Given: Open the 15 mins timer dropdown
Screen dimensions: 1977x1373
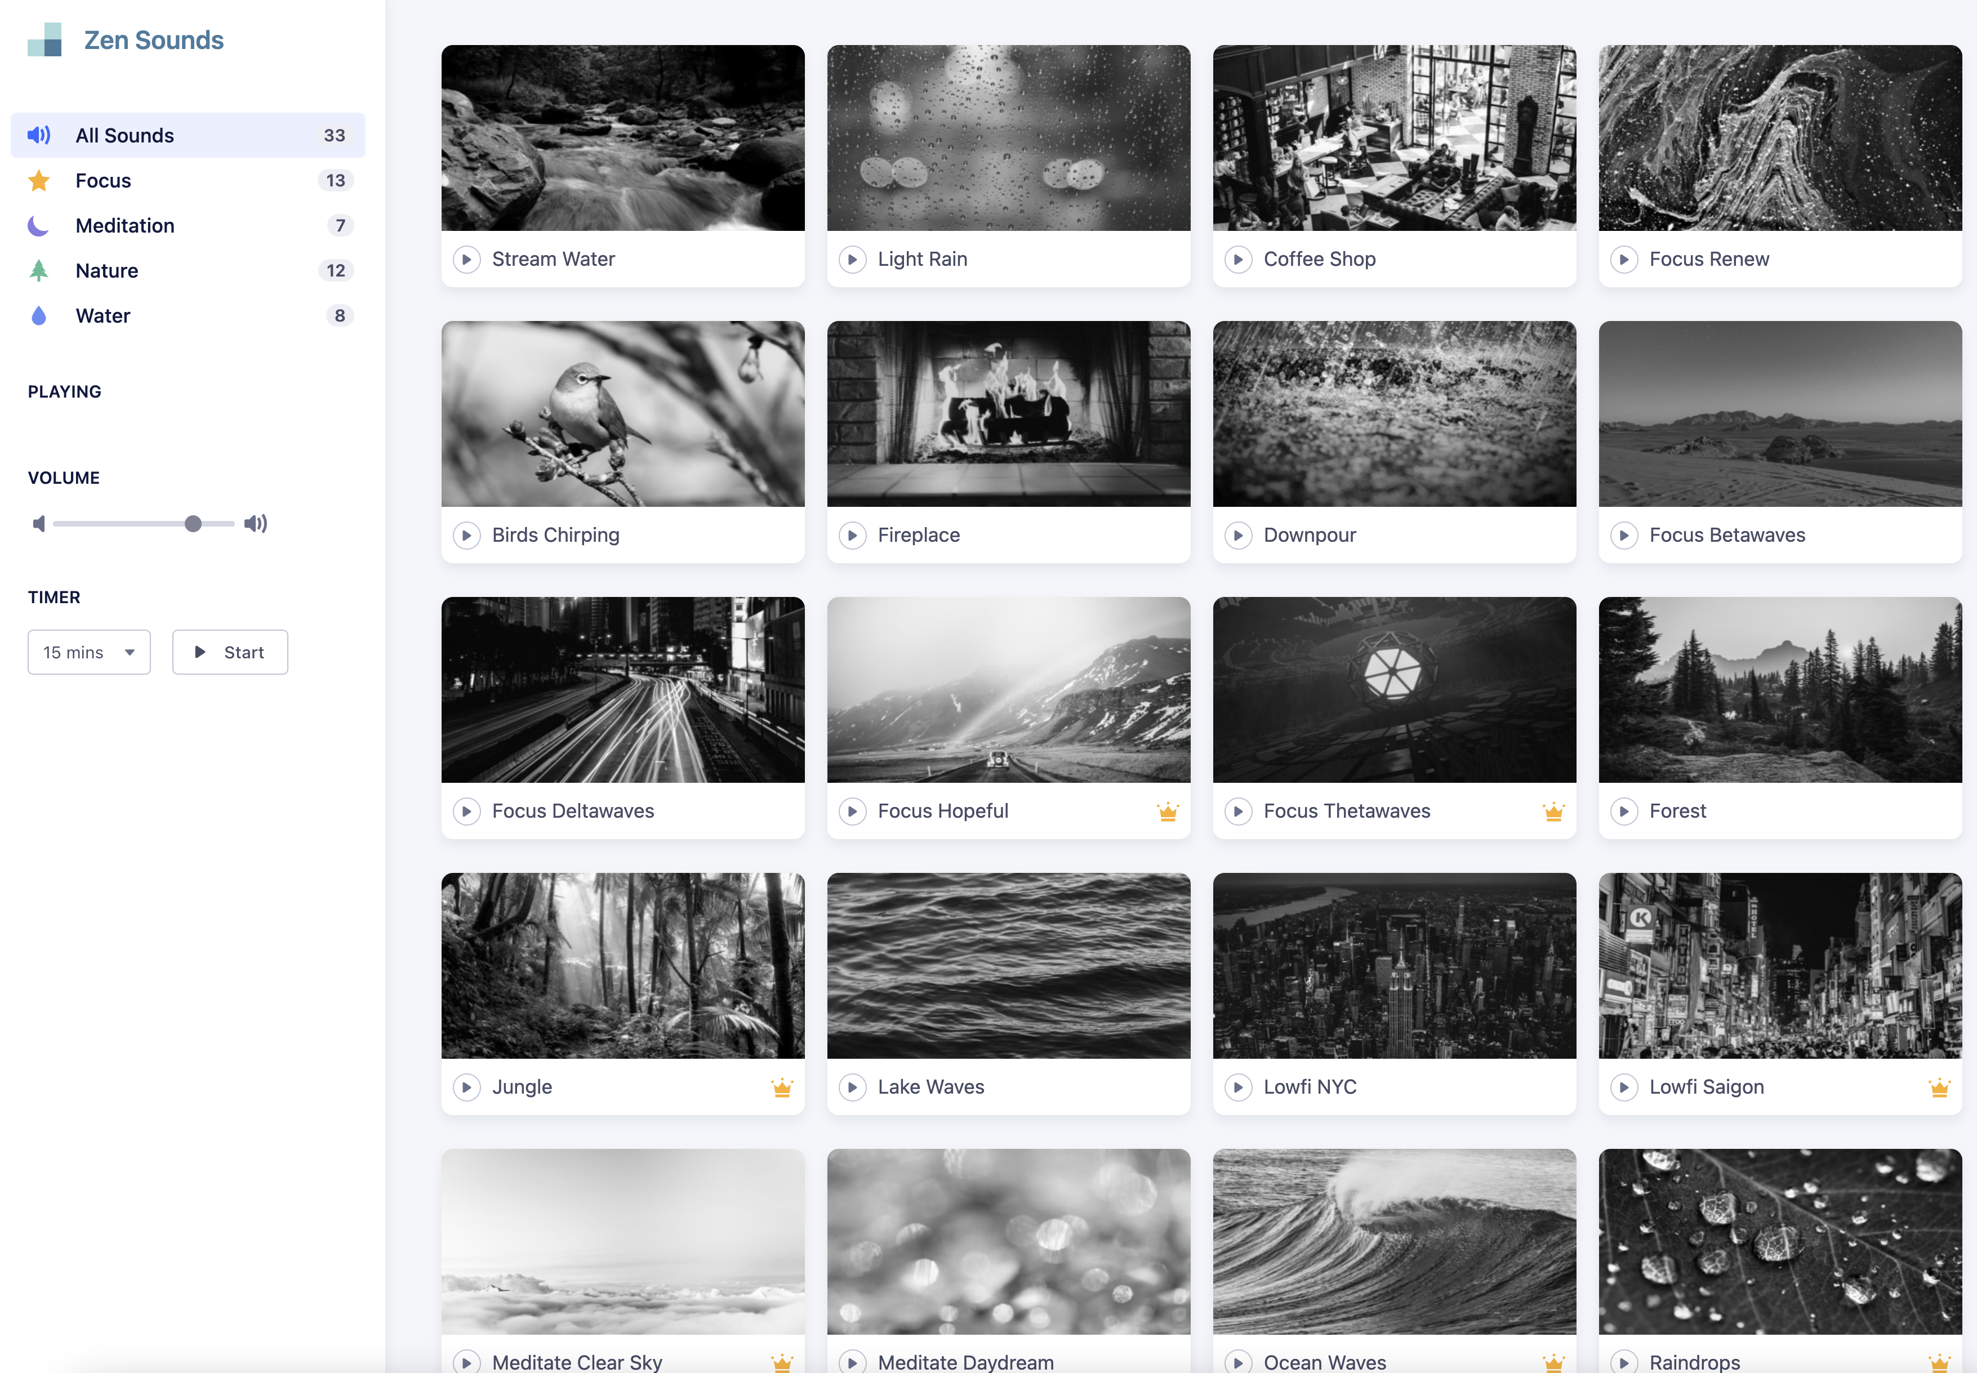Looking at the screenshot, I should click(90, 652).
